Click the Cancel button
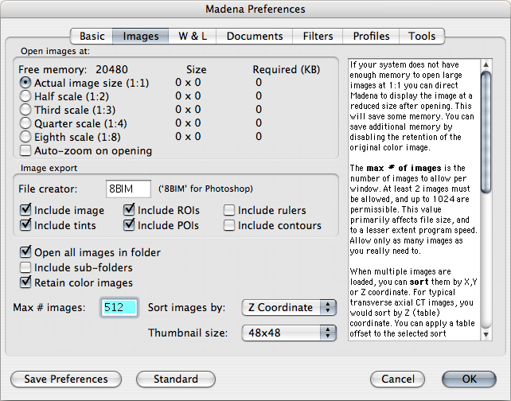The width and height of the screenshot is (511, 401). 397,379
